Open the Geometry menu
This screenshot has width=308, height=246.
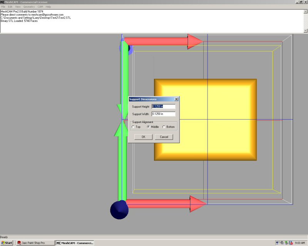coord(29,7)
